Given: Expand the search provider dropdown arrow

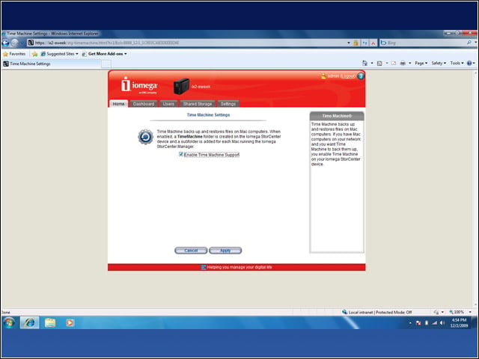Looking at the screenshot, I should [475, 43].
